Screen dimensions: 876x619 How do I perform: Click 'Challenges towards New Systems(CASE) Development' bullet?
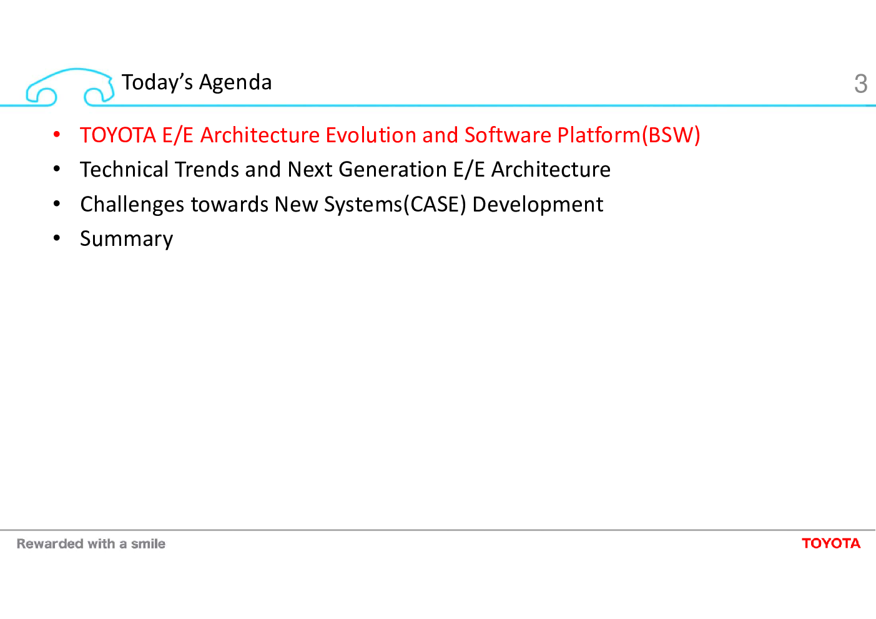click(x=342, y=205)
